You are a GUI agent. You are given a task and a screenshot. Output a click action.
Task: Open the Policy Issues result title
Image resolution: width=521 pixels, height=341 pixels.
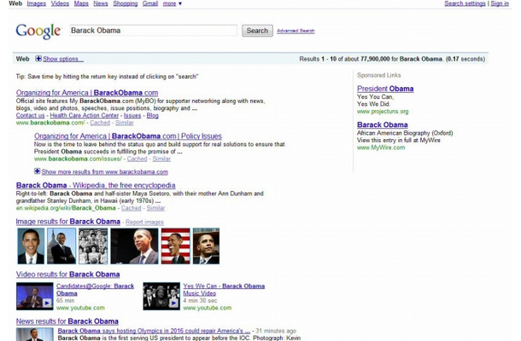(x=127, y=136)
